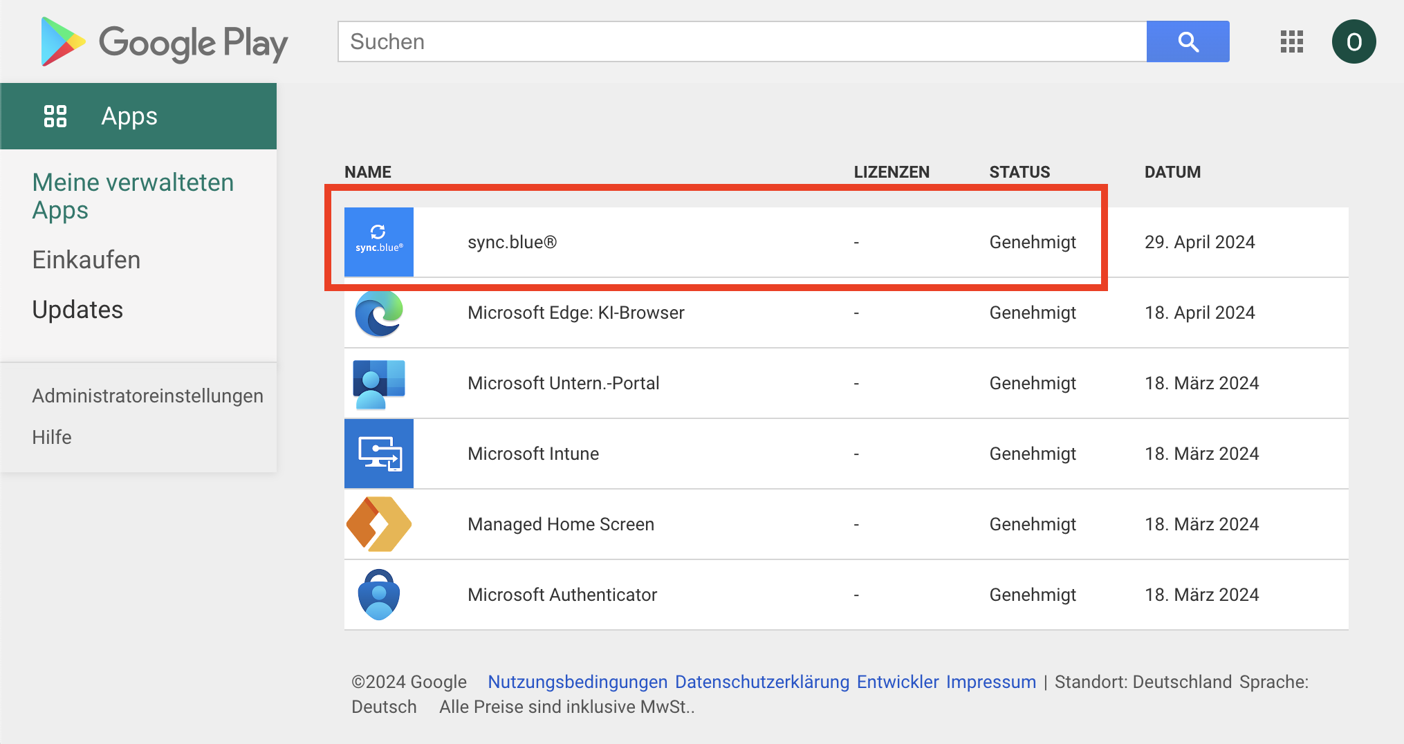Click the STATUS column header
The height and width of the screenshot is (744, 1404).
click(1019, 172)
